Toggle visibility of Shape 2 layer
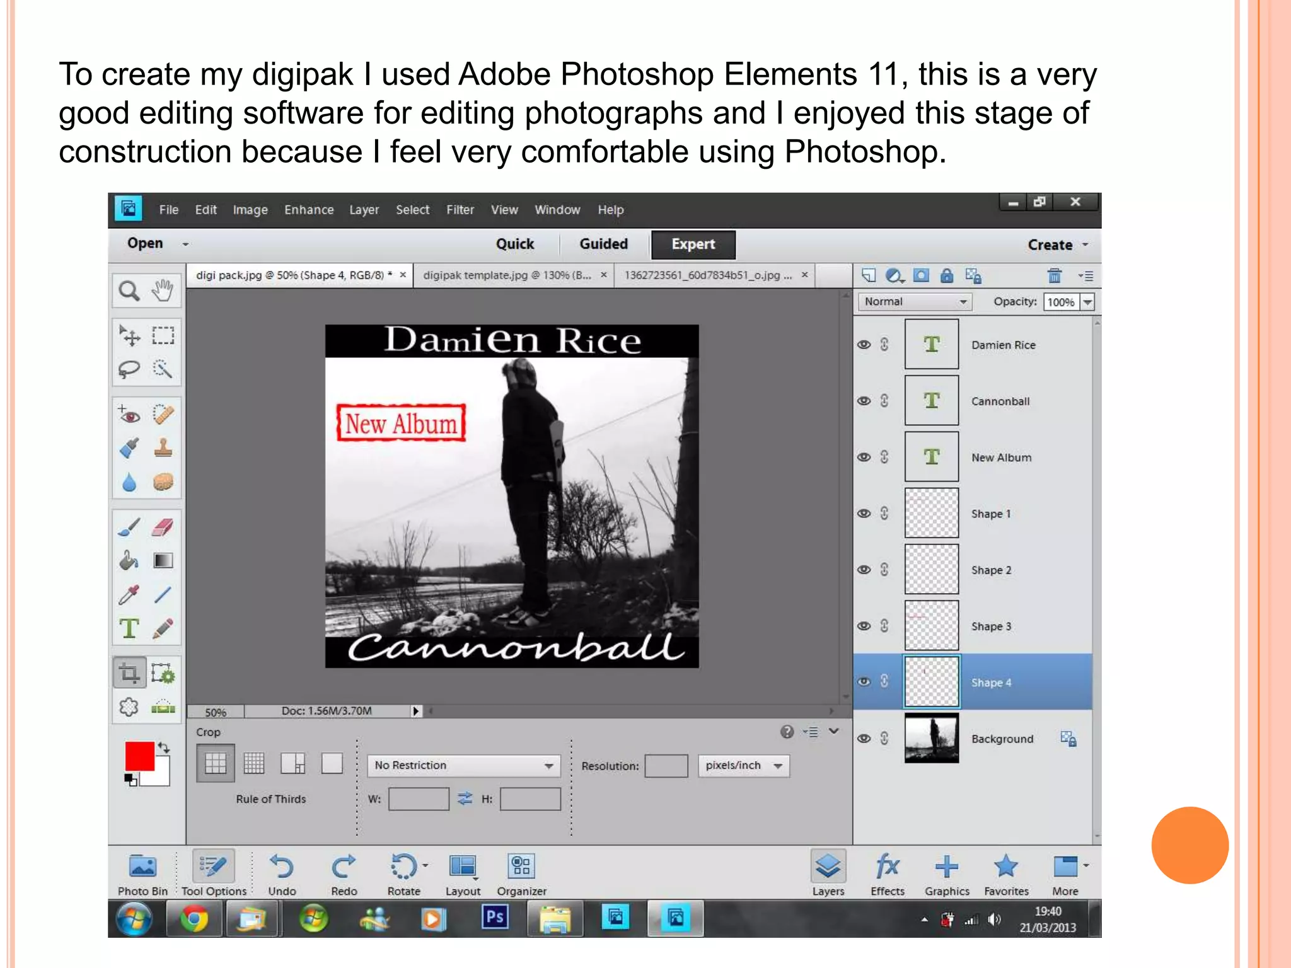Screen dimensions: 1291x968 864,570
